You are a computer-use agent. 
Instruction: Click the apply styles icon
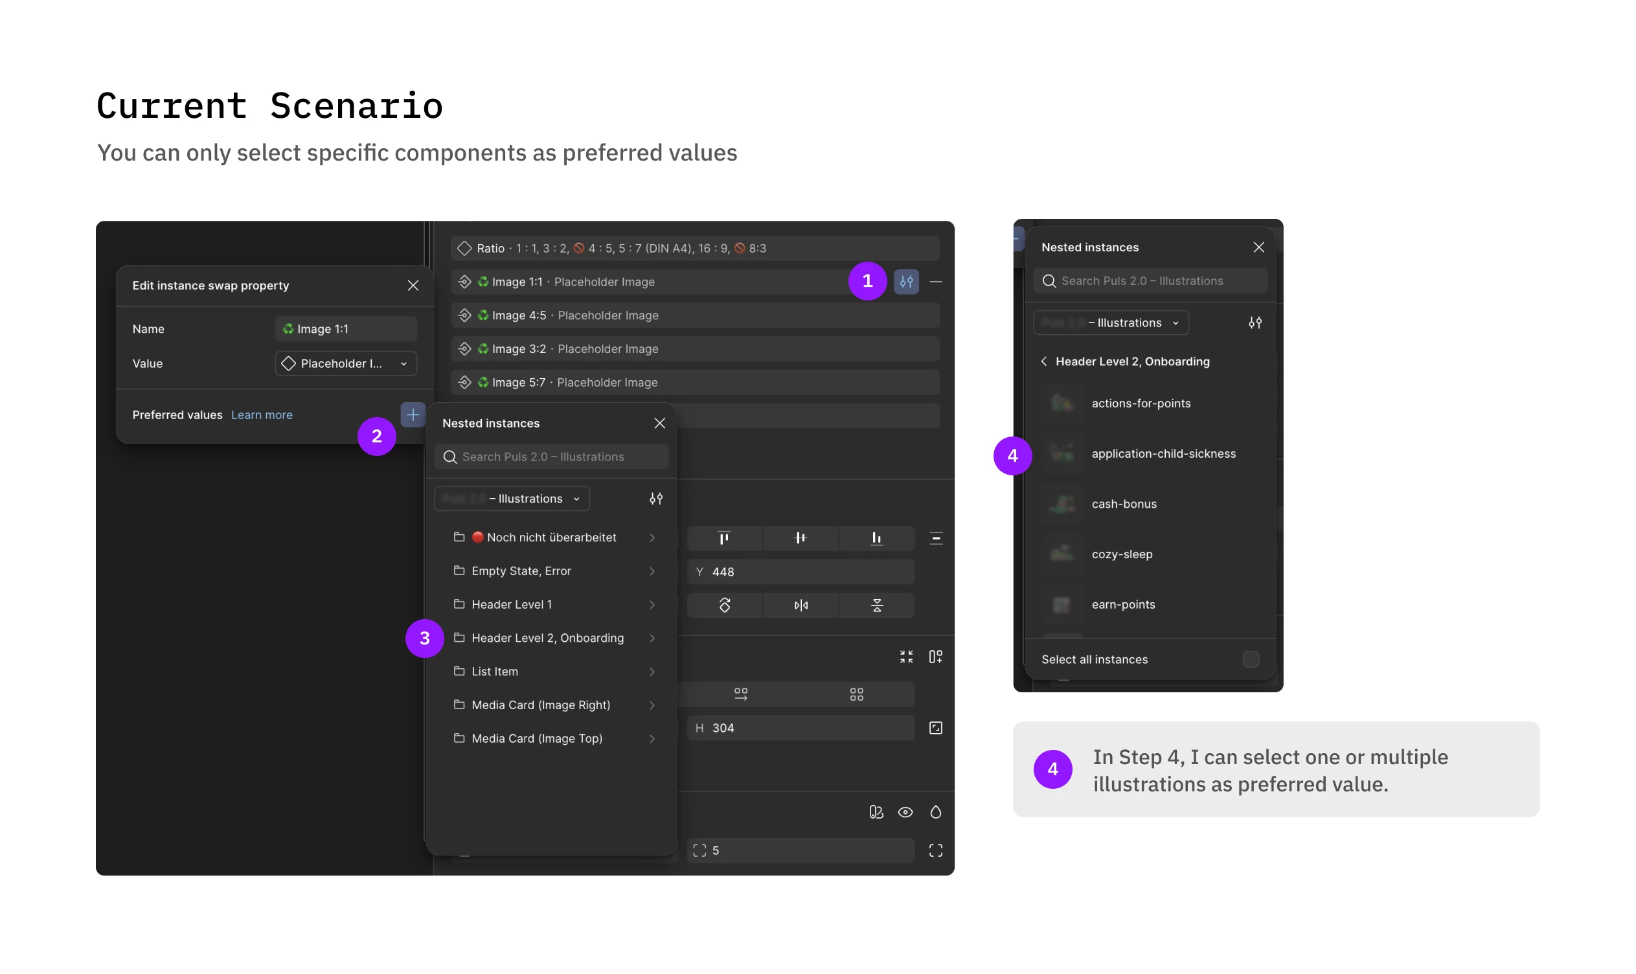[876, 813]
